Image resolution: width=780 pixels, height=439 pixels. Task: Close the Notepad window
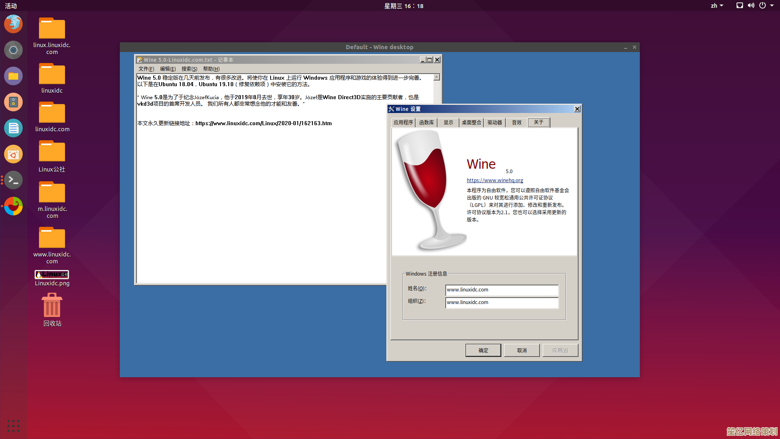[437, 60]
